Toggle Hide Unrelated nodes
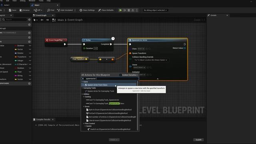Image resolution: width=256 pixels, height=144 pixels. [65, 10]
